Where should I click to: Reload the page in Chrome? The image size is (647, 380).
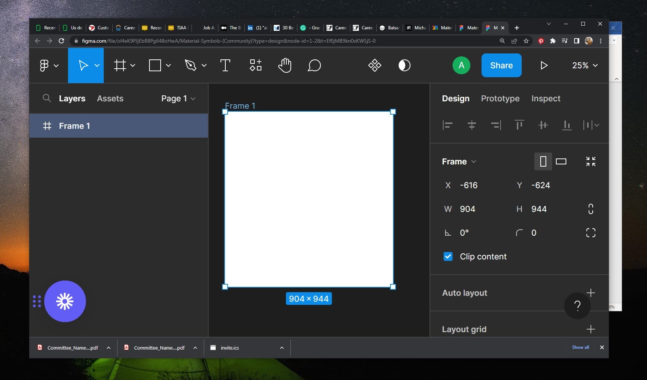point(61,41)
